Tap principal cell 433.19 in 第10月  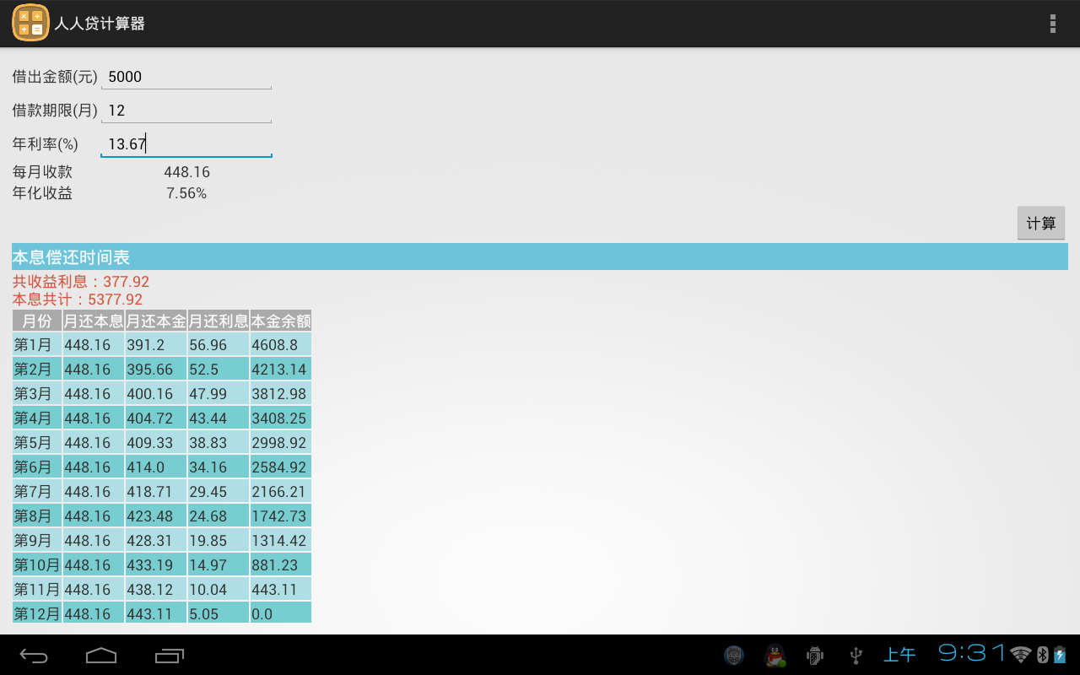(156, 564)
